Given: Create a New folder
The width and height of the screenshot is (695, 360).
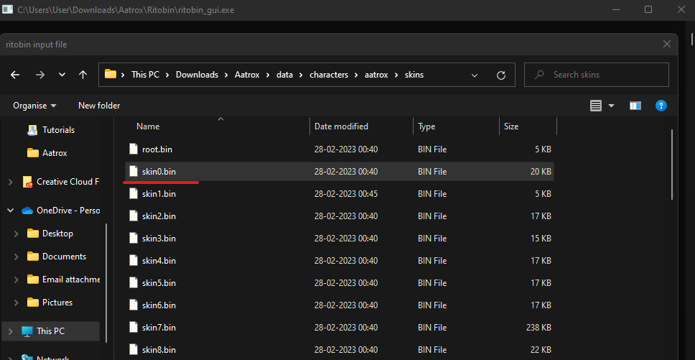Looking at the screenshot, I should [x=99, y=106].
